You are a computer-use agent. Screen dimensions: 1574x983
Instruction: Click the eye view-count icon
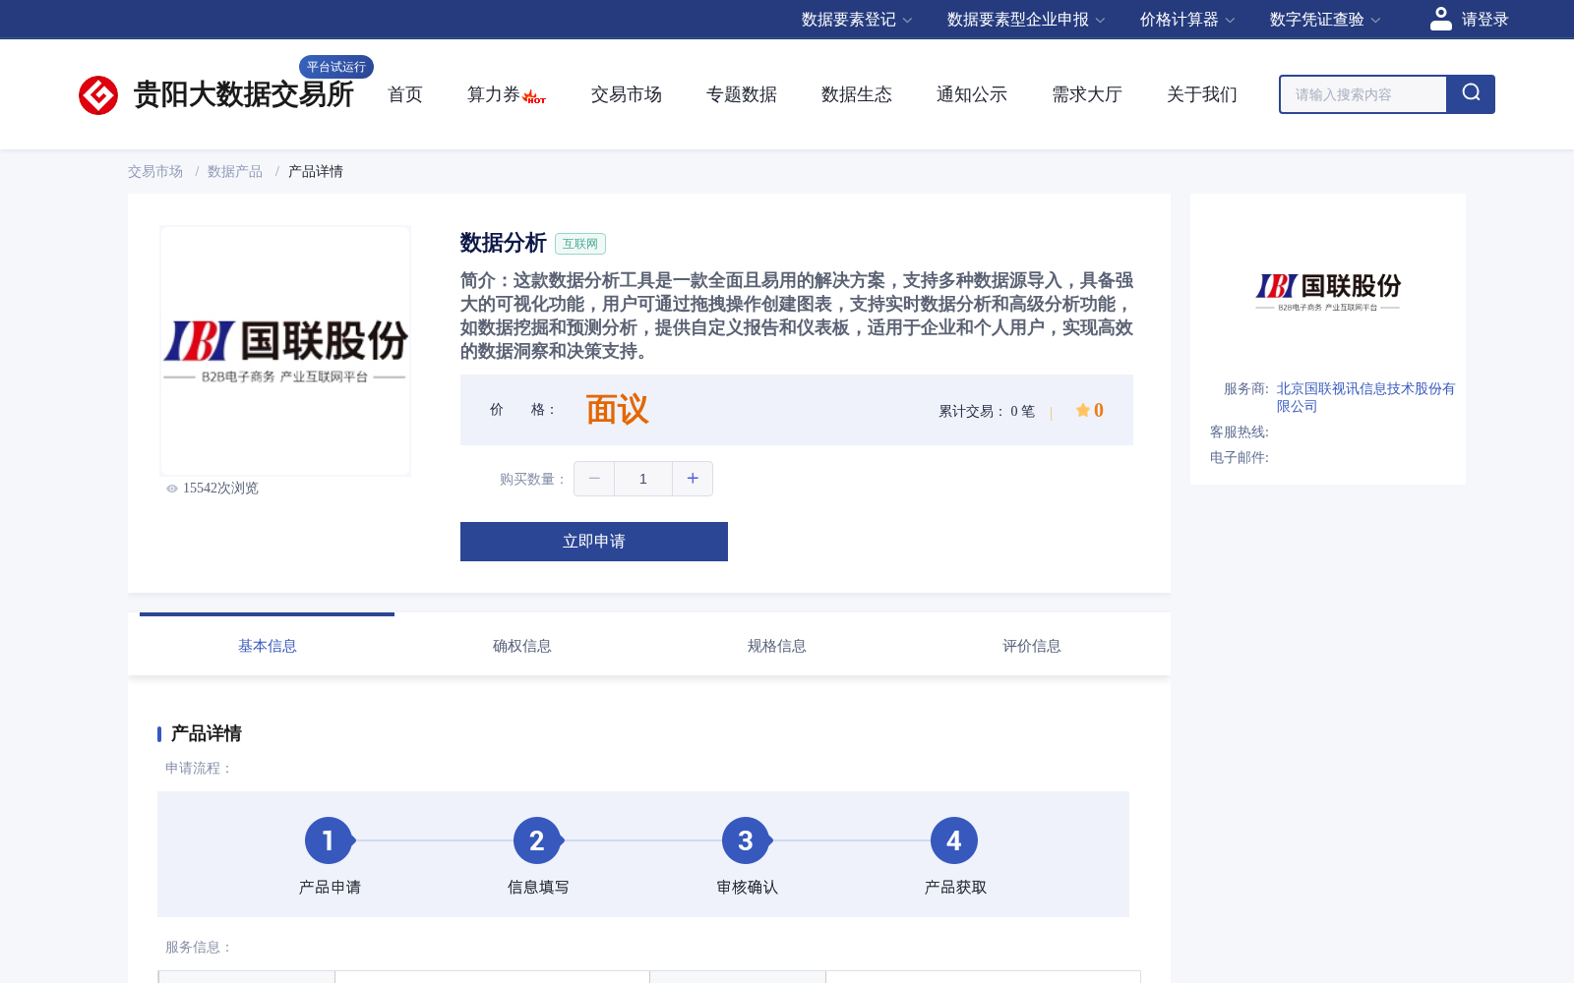pos(172,489)
